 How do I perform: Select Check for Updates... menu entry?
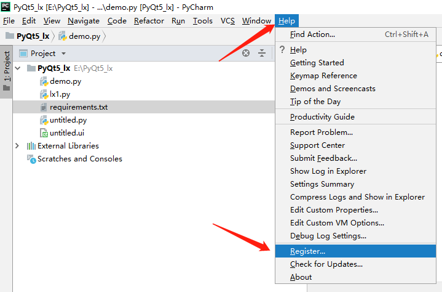[326, 264]
